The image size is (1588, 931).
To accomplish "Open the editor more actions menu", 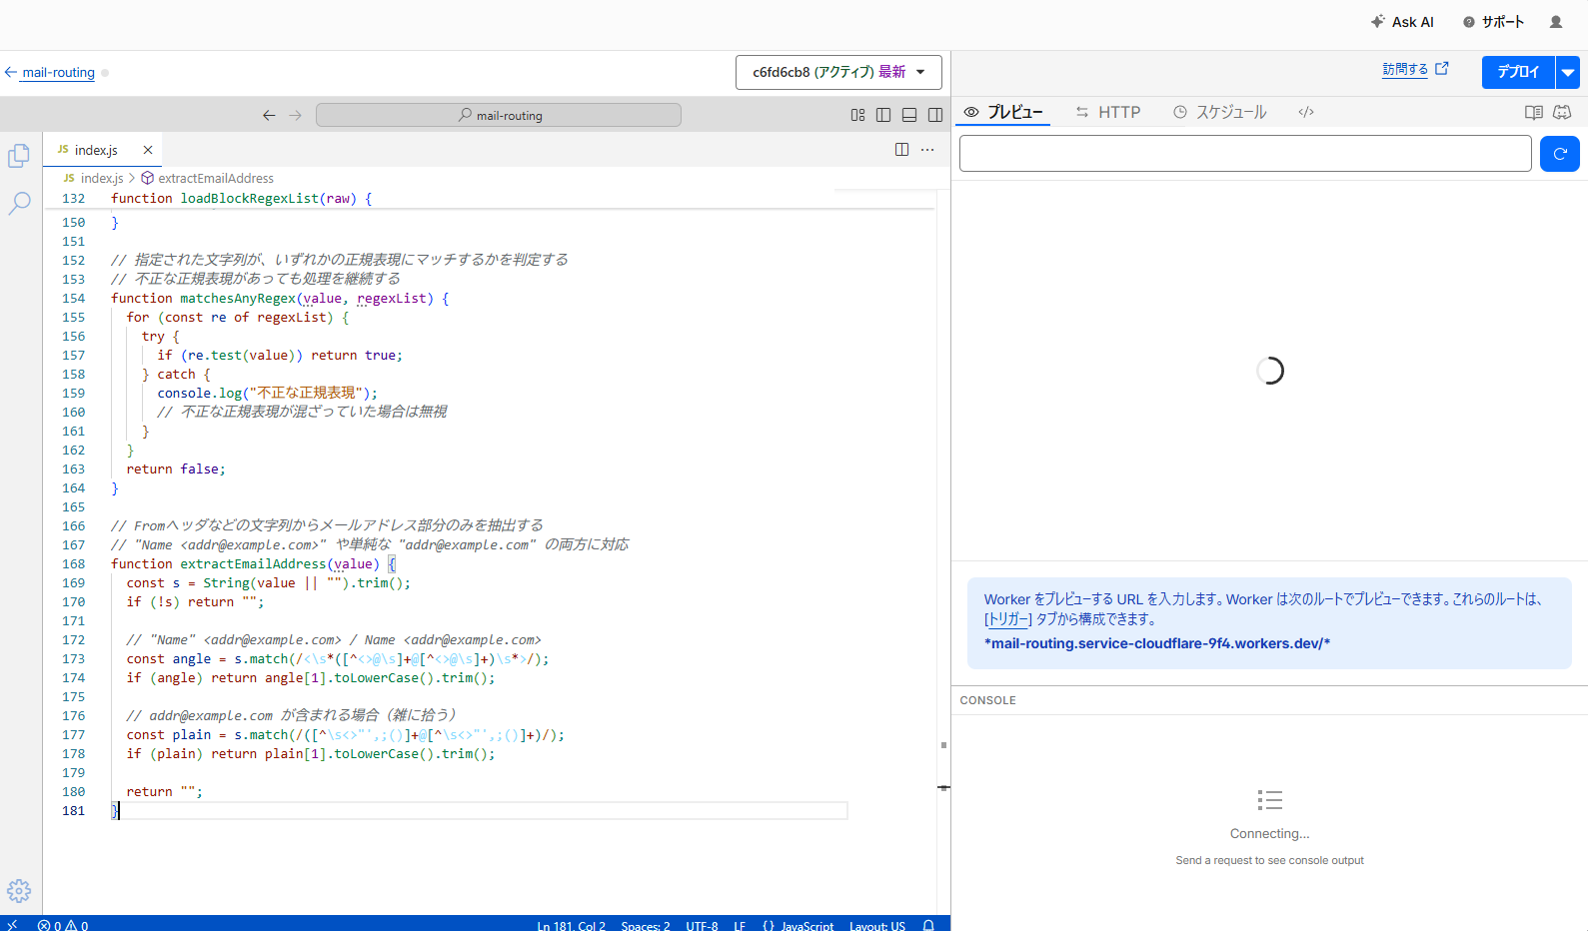I will pyautogui.click(x=927, y=150).
